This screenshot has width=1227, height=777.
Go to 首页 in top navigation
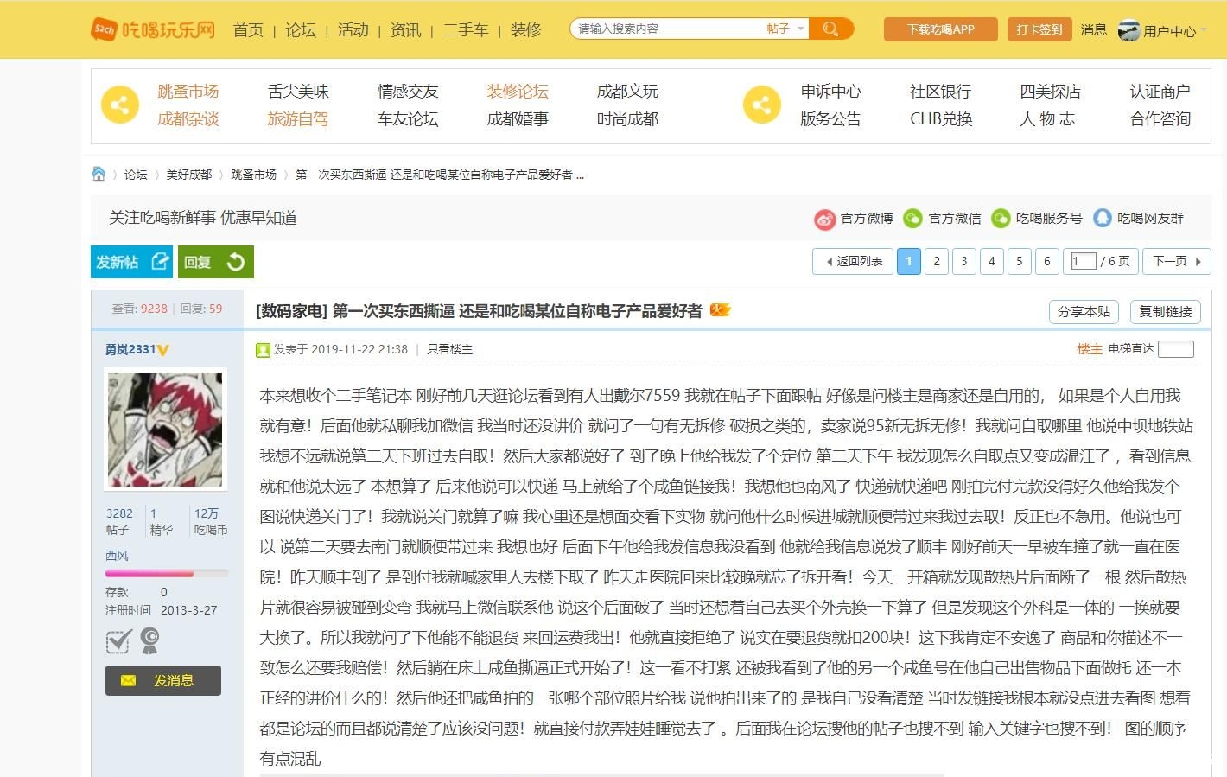[x=248, y=29]
